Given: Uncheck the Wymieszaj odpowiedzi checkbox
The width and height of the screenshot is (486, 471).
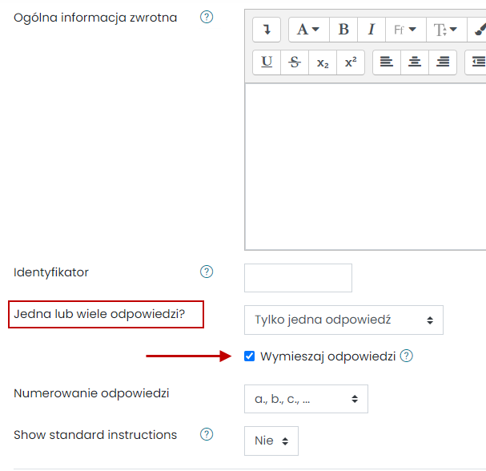Looking at the screenshot, I should (x=250, y=356).
